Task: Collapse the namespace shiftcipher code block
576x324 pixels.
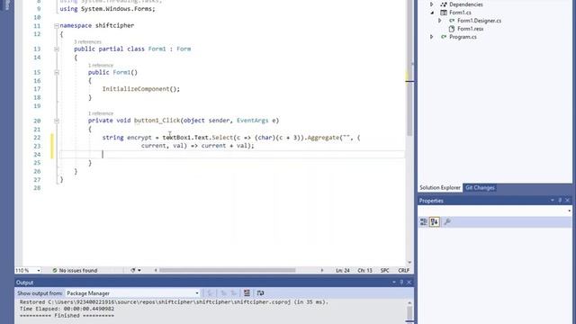Action: click(x=57, y=26)
